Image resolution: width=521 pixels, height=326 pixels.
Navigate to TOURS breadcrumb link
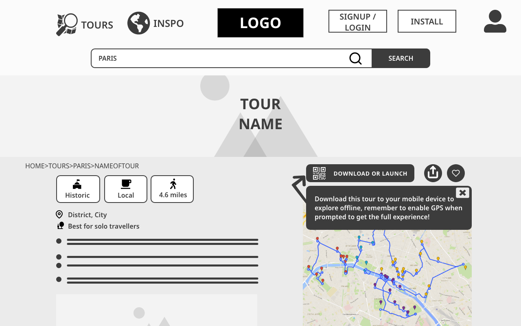coord(59,166)
